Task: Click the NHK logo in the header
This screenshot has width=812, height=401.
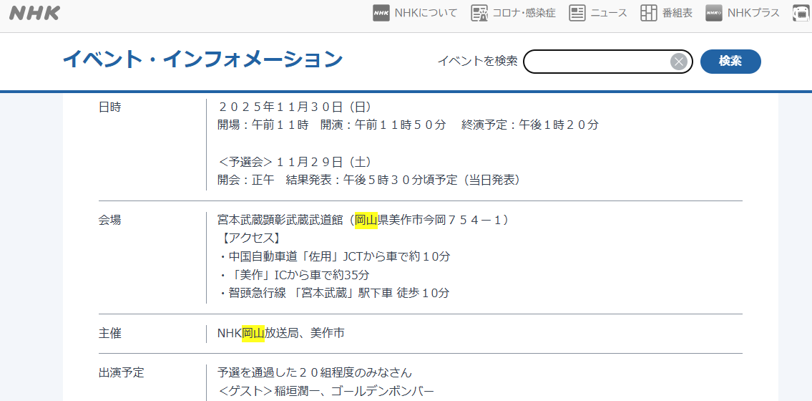Action: point(34,13)
